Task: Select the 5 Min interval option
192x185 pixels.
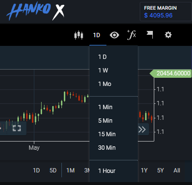Action: 114,121
